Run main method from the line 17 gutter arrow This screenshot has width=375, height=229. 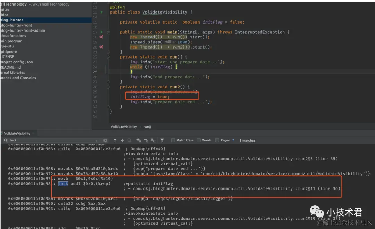point(102,32)
